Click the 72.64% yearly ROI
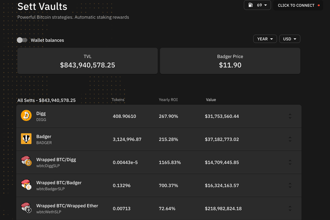The height and width of the screenshot is (220, 330). tap(167, 208)
